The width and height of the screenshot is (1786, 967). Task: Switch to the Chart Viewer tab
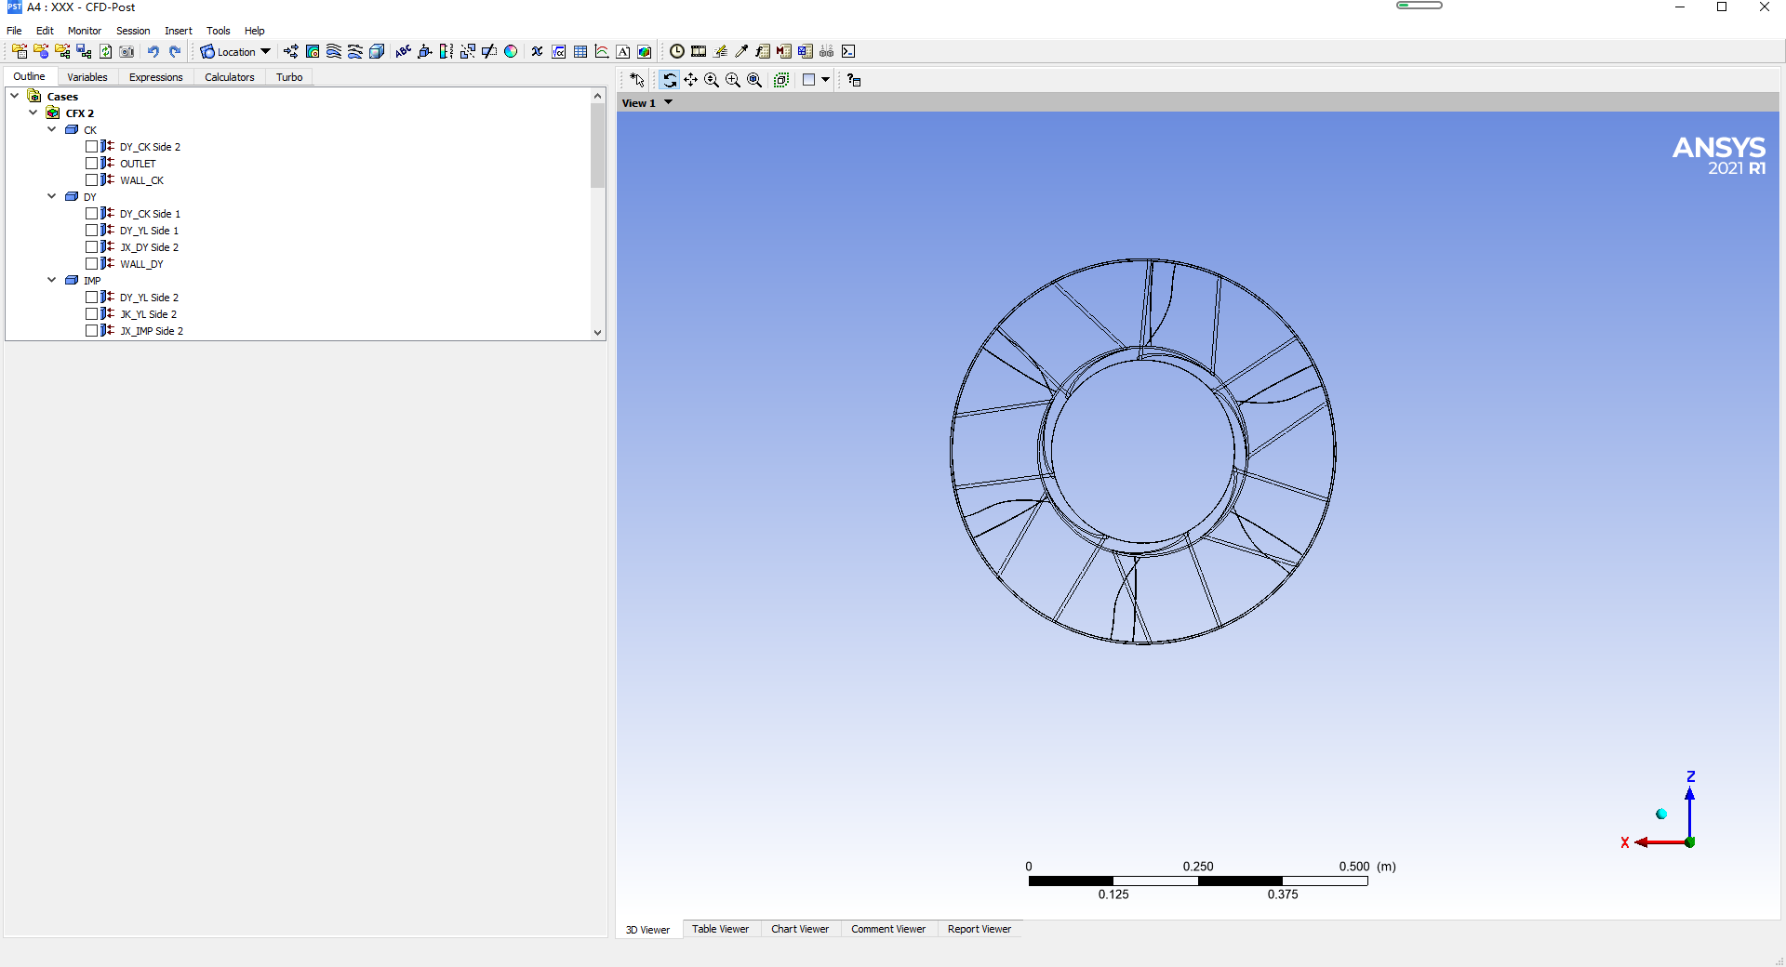799,929
